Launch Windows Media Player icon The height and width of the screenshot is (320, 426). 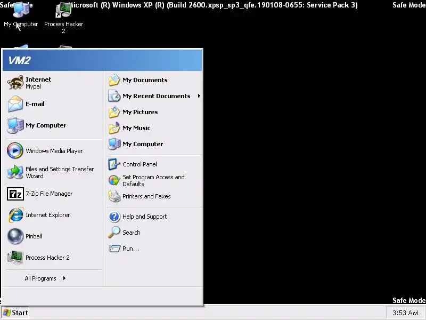click(x=15, y=150)
